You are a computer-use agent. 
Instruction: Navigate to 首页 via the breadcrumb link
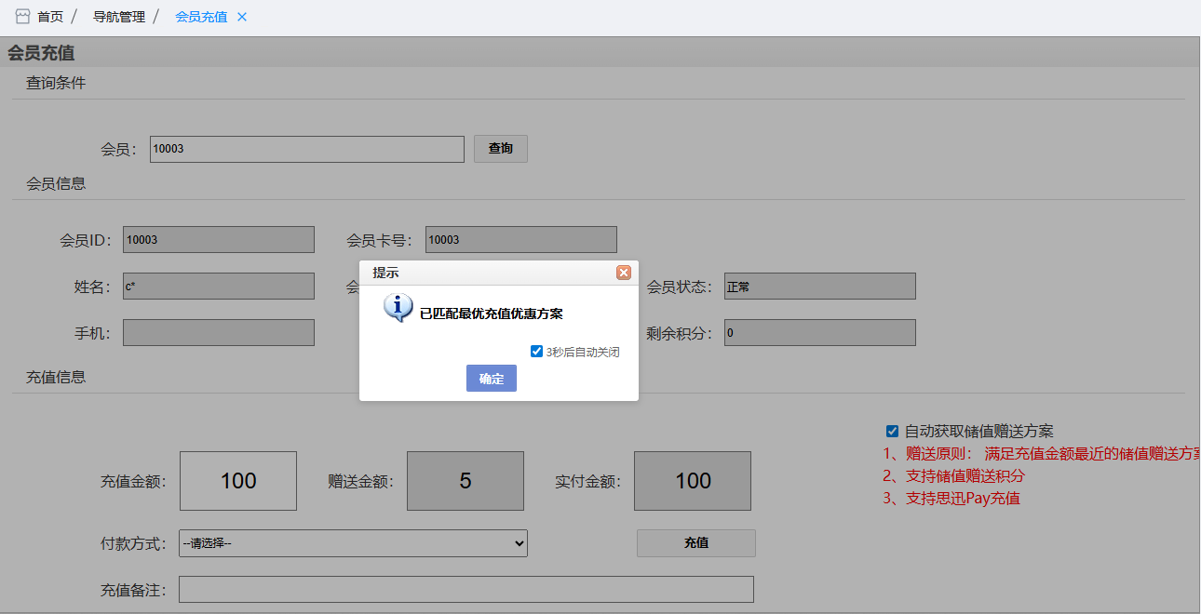tap(50, 17)
